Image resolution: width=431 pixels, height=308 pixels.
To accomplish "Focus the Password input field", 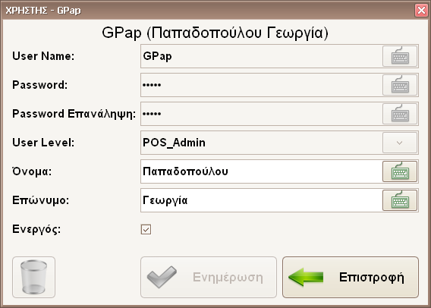I will (261, 85).
